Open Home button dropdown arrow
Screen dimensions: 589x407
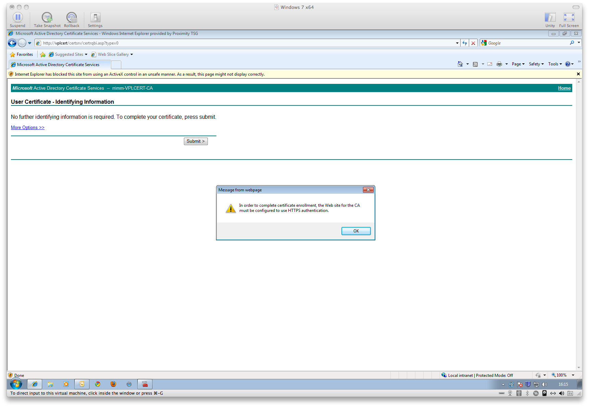click(x=467, y=64)
